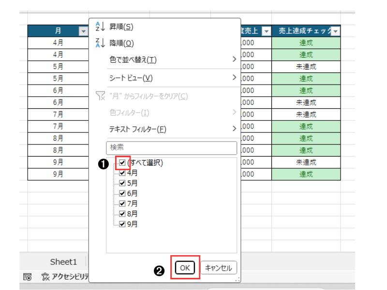Uncheck the 4月 checkbox
Screen dimensions: 387x290
(122, 173)
